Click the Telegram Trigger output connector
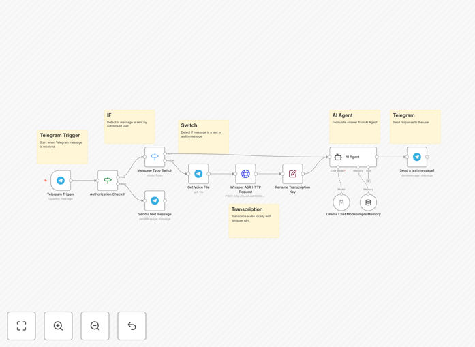The height and width of the screenshot is (347, 475). [x=71, y=181]
